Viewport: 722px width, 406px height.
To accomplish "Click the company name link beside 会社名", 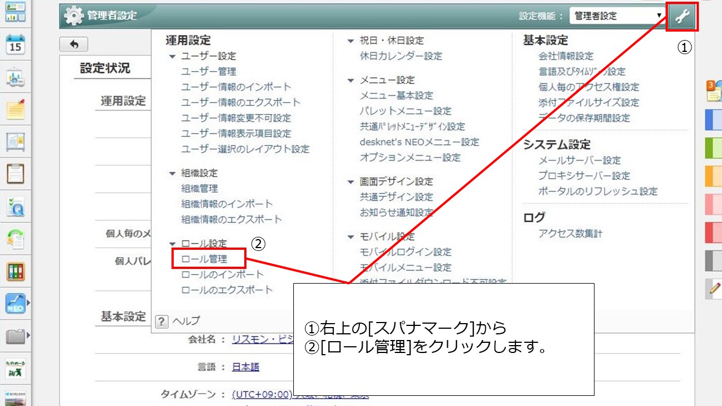I will click(262, 339).
